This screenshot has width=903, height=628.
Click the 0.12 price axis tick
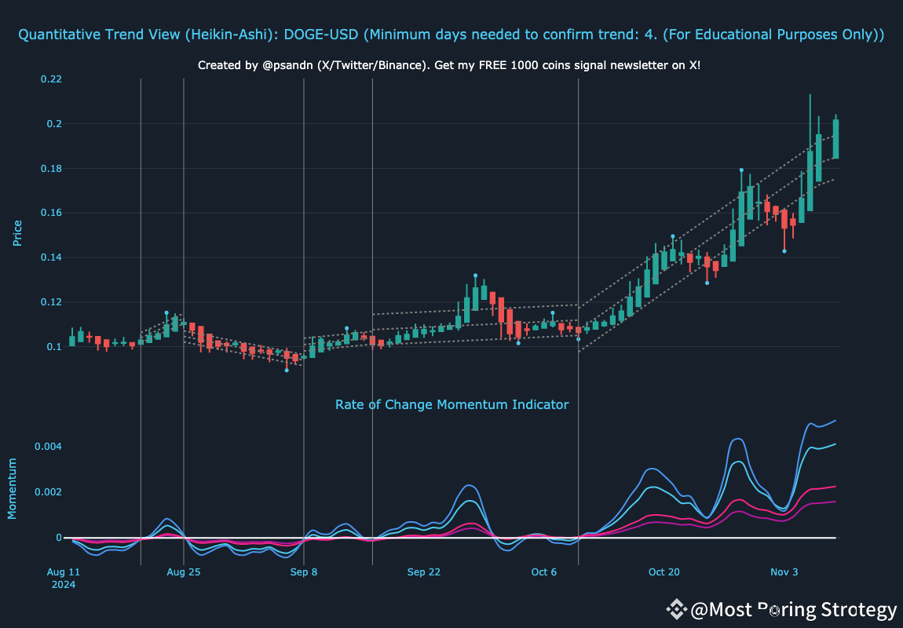click(51, 302)
